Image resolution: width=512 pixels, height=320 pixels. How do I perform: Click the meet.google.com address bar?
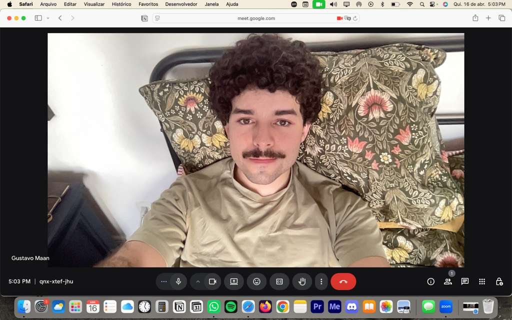[x=256, y=18]
